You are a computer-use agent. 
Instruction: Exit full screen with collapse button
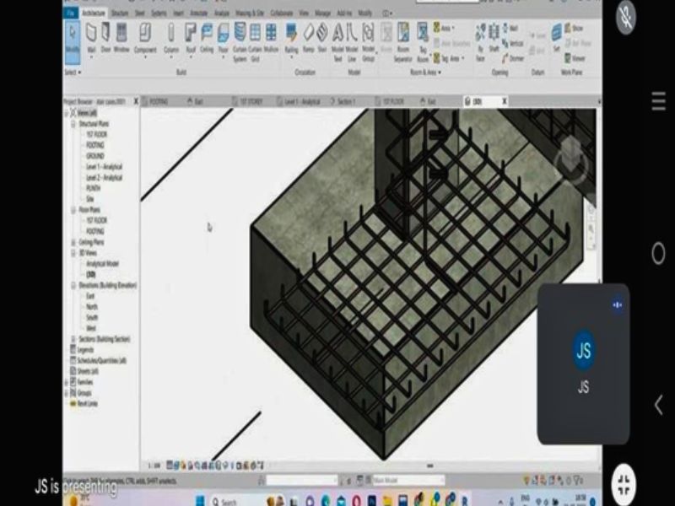tap(624, 483)
